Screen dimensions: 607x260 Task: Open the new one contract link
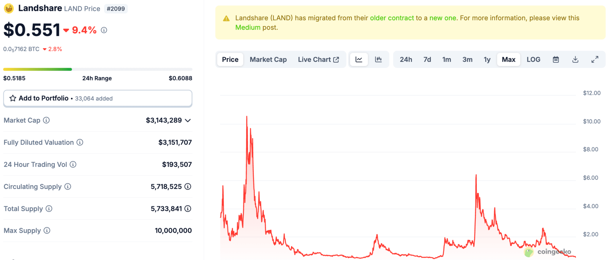pos(443,18)
